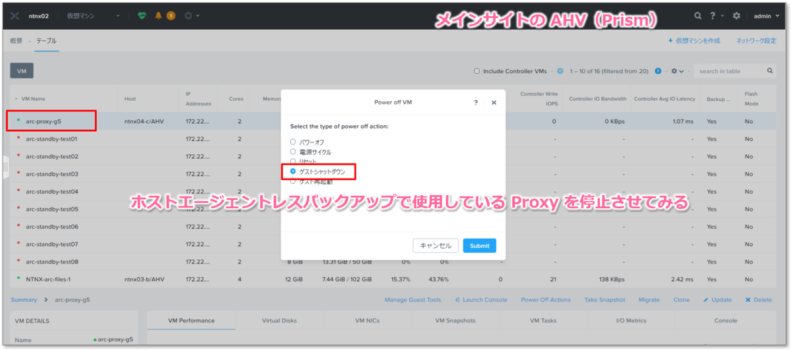Click Summary breadcrumb link
The width and height of the screenshot is (791, 350).
pos(24,300)
